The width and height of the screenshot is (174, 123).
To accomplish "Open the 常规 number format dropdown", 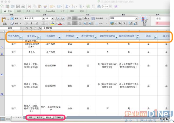I will click(x=136, y=18).
